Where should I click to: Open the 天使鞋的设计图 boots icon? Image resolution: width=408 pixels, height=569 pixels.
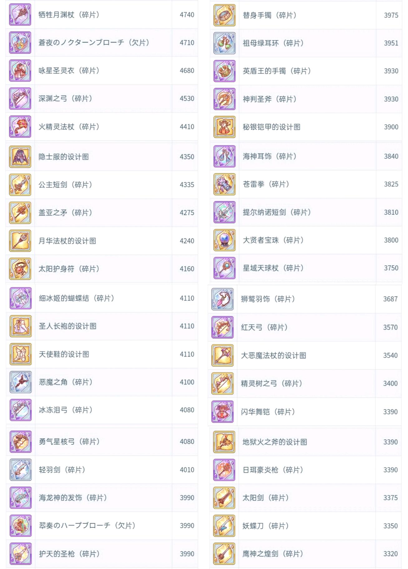(21, 354)
